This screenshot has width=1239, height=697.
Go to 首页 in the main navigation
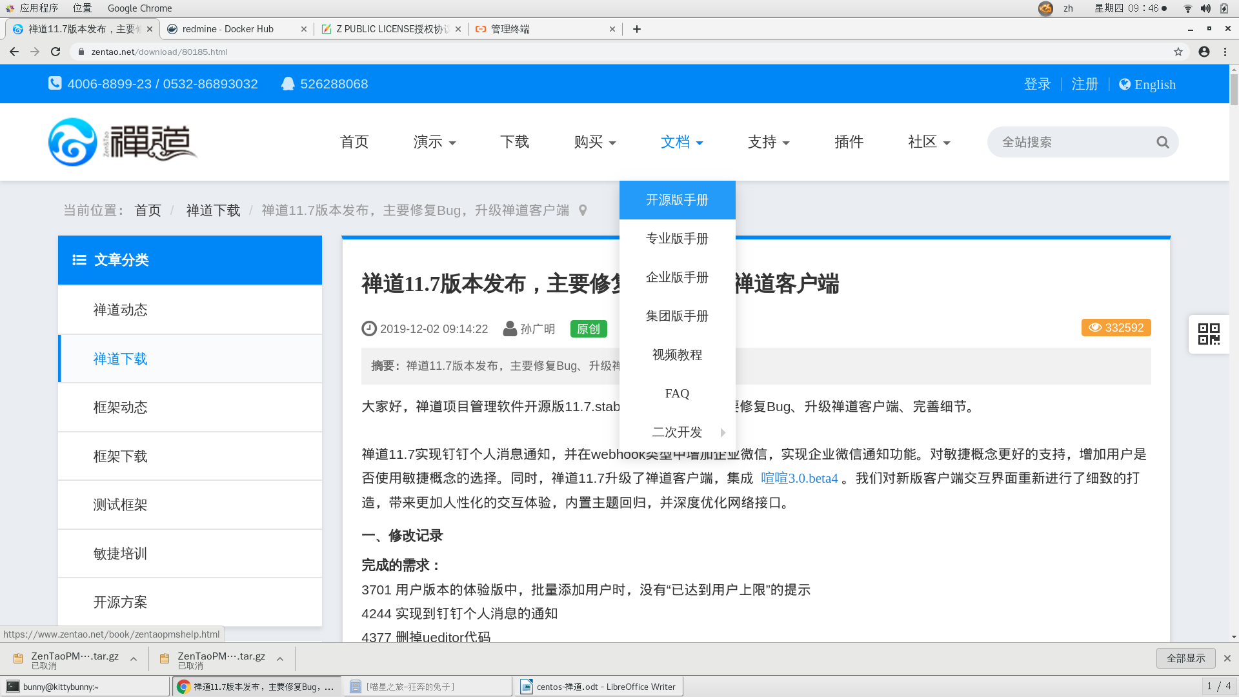click(x=354, y=142)
